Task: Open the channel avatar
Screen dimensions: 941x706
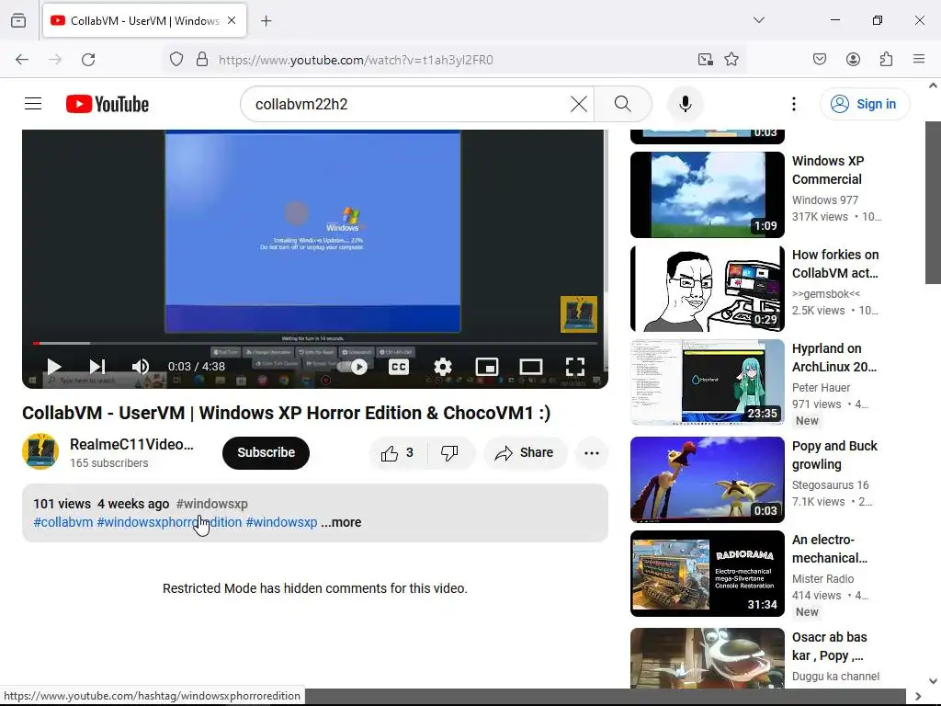Action: point(40,451)
